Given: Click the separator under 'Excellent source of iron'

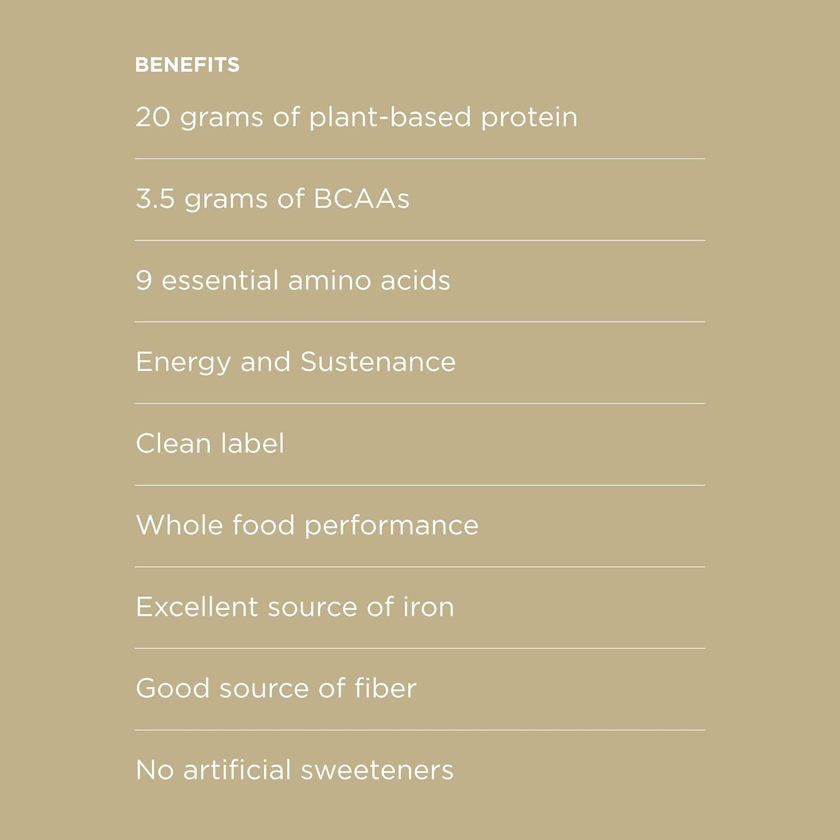Looking at the screenshot, I should click(x=419, y=648).
